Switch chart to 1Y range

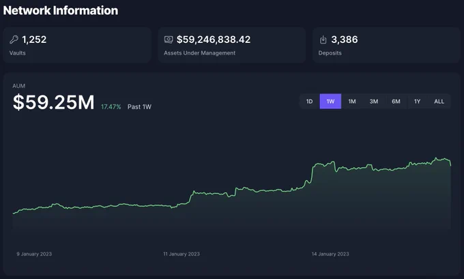(x=417, y=102)
